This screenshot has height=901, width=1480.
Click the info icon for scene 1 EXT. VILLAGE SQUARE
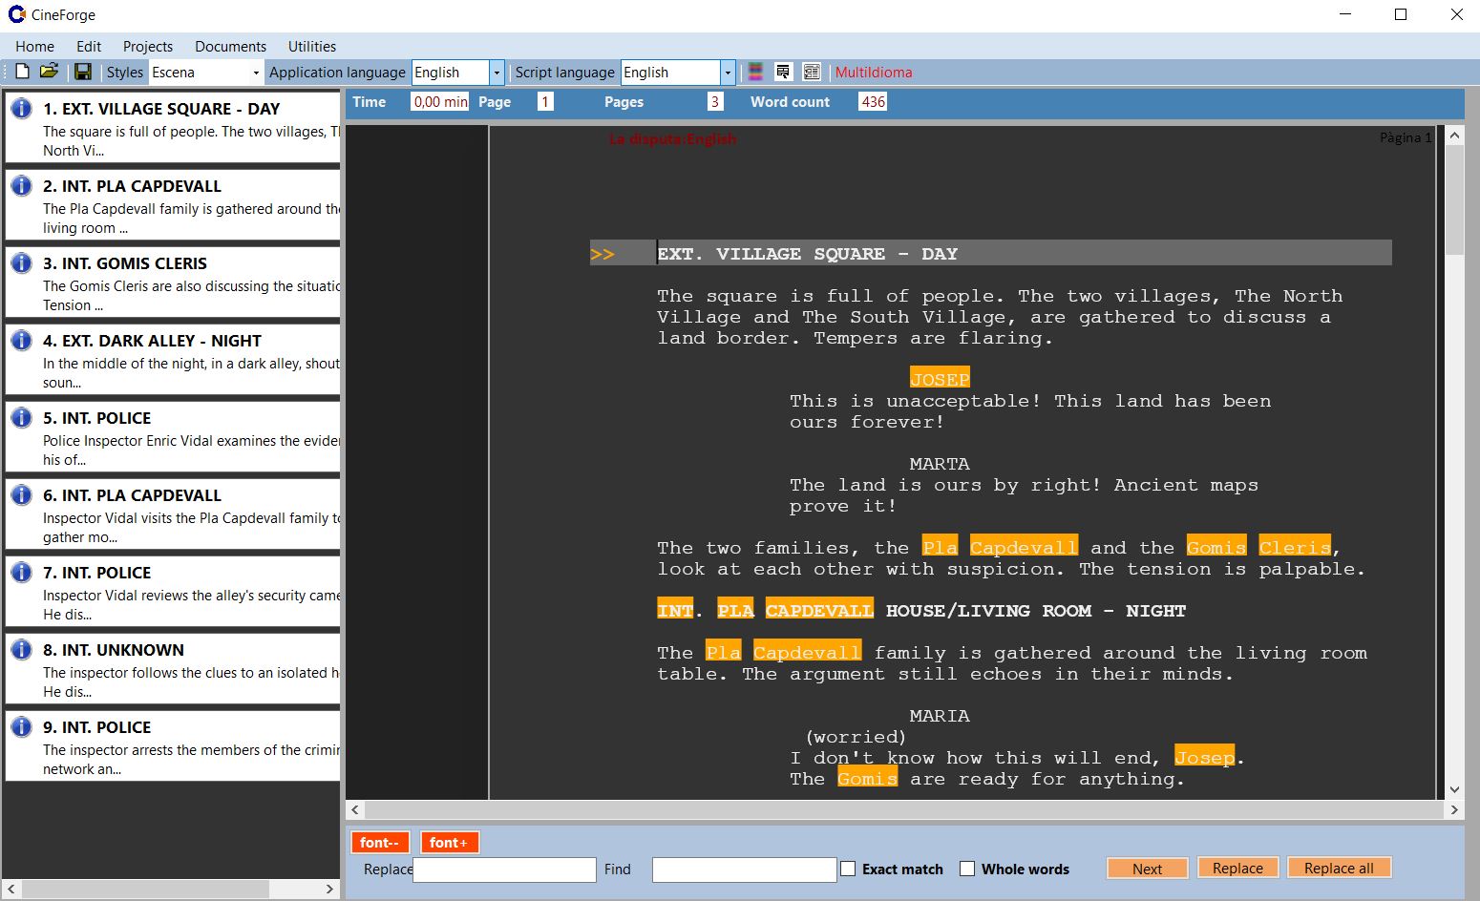21,107
